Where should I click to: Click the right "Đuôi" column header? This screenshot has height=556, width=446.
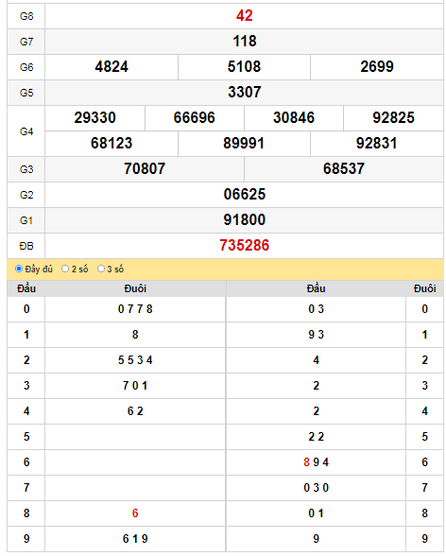pyautogui.click(x=425, y=288)
